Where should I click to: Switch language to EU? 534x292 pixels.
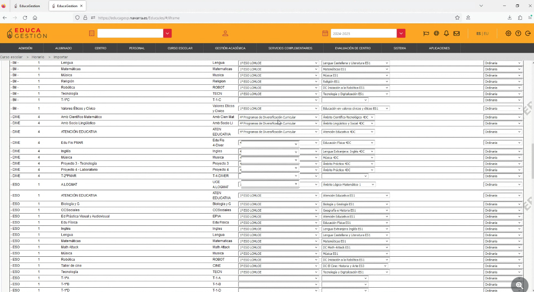click(x=486, y=34)
